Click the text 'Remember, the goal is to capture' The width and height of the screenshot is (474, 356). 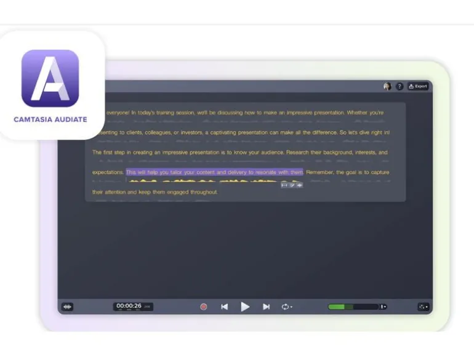[x=348, y=172]
